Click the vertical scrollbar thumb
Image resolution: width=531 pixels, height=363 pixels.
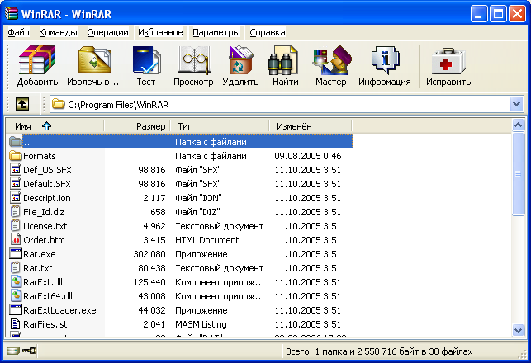click(x=518, y=174)
